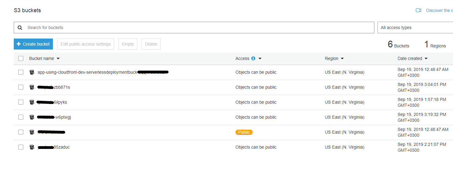Click bucket icon in zbb871s row

32,87
